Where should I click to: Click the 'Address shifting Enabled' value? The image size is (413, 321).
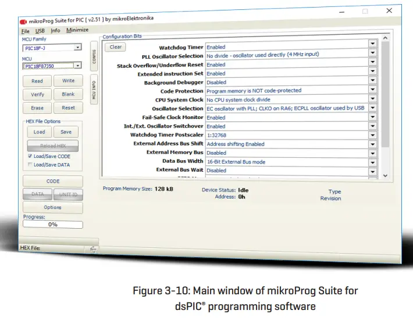click(x=236, y=144)
